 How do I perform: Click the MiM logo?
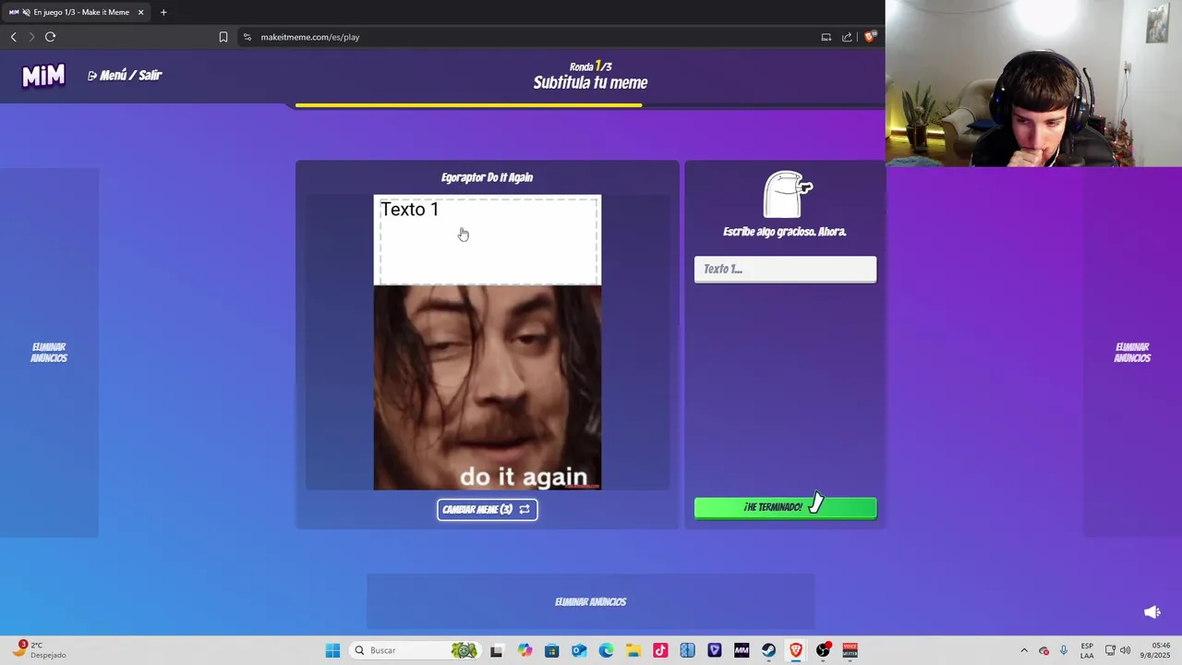pyautogui.click(x=43, y=76)
